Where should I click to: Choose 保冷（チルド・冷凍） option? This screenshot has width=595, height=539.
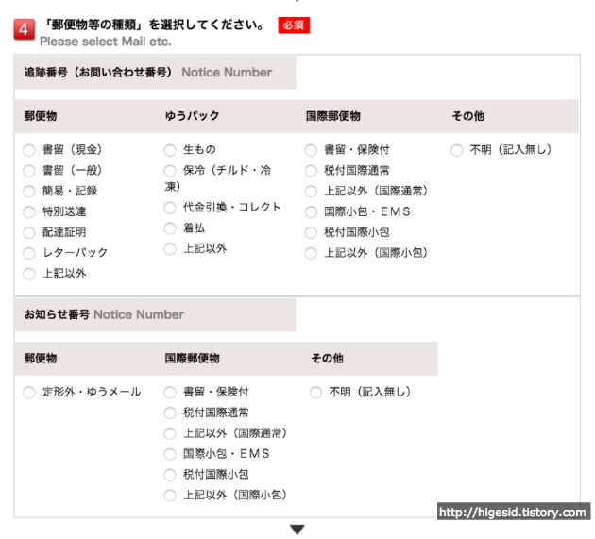click(x=170, y=171)
